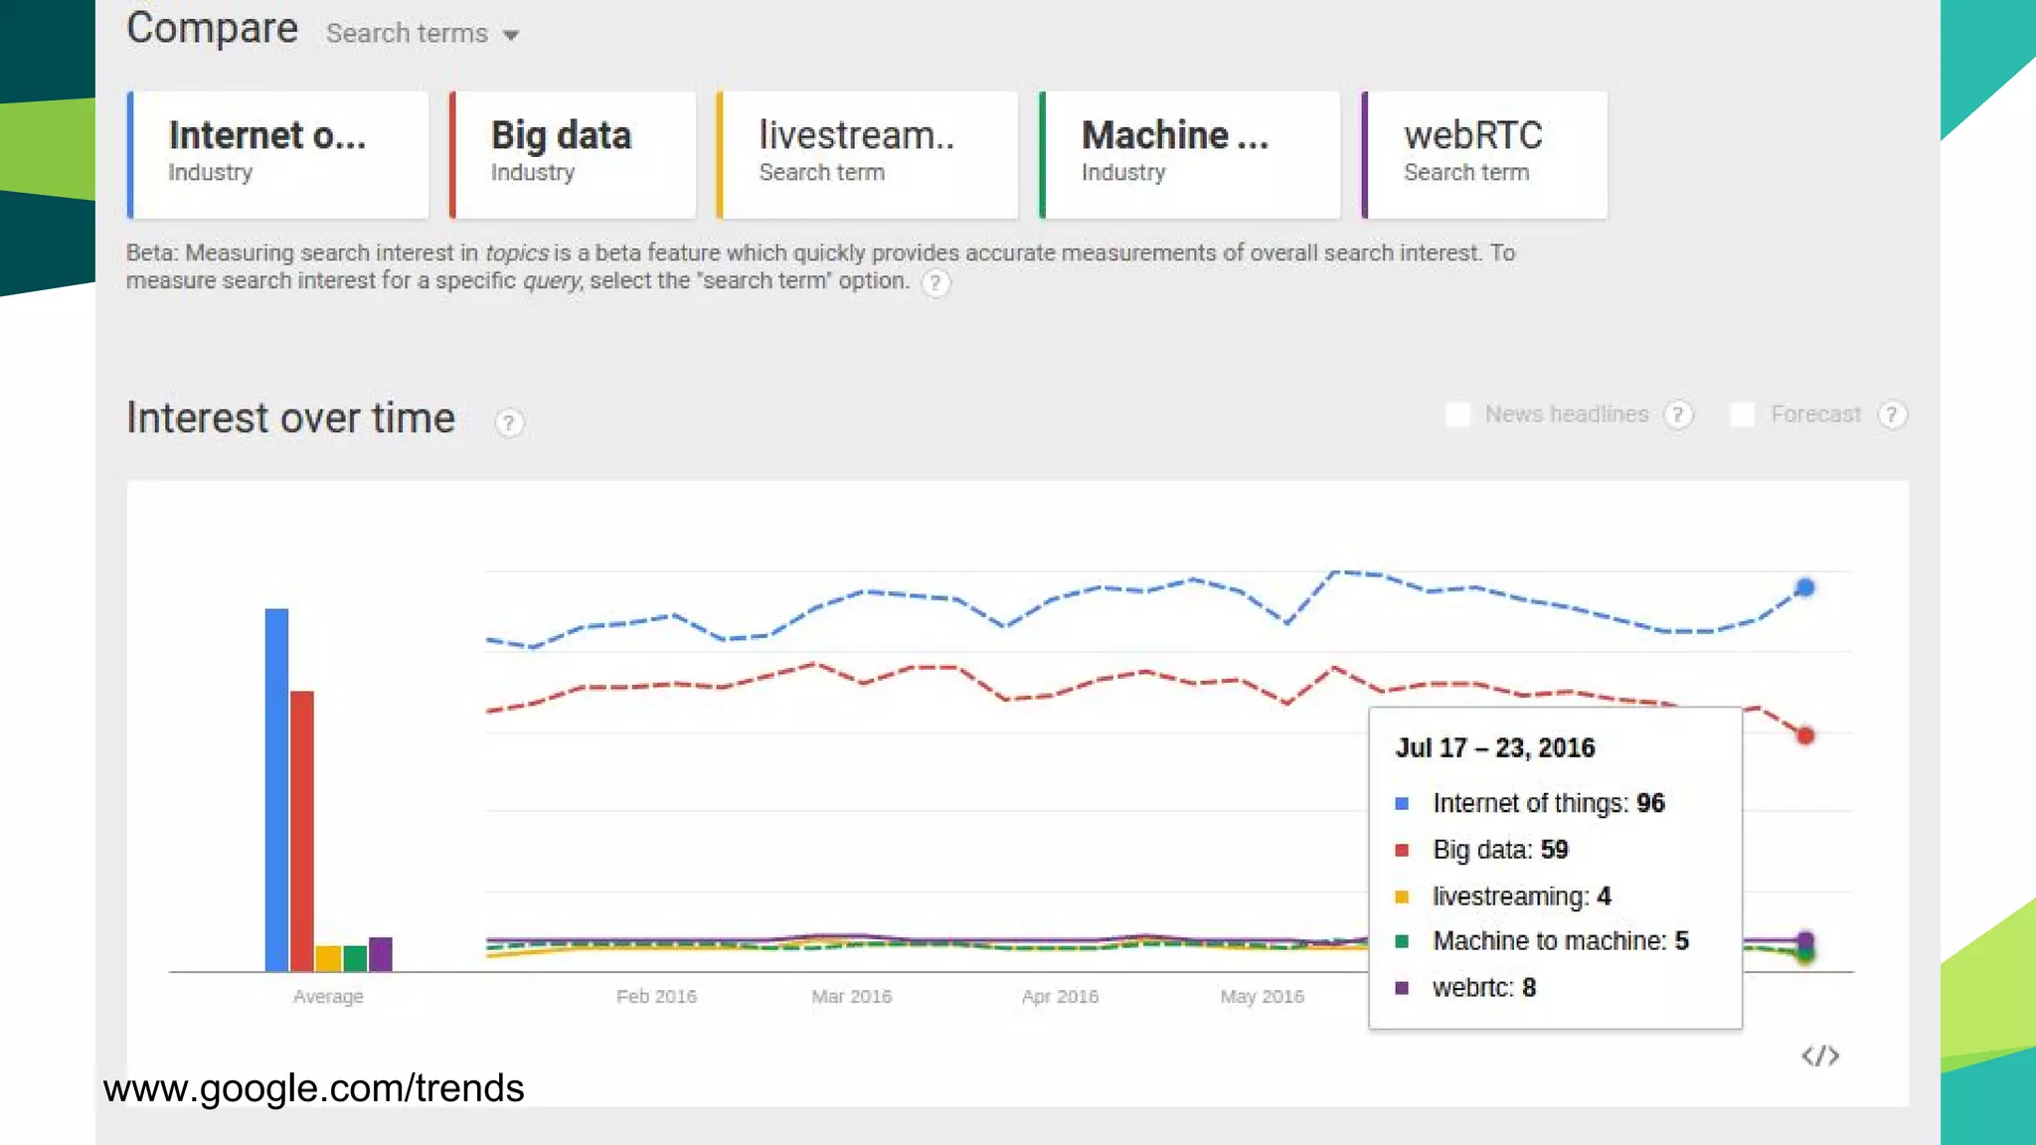The height and width of the screenshot is (1145, 2036).
Task: Click red endpoint marker on Big data line
Action: point(1805,736)
